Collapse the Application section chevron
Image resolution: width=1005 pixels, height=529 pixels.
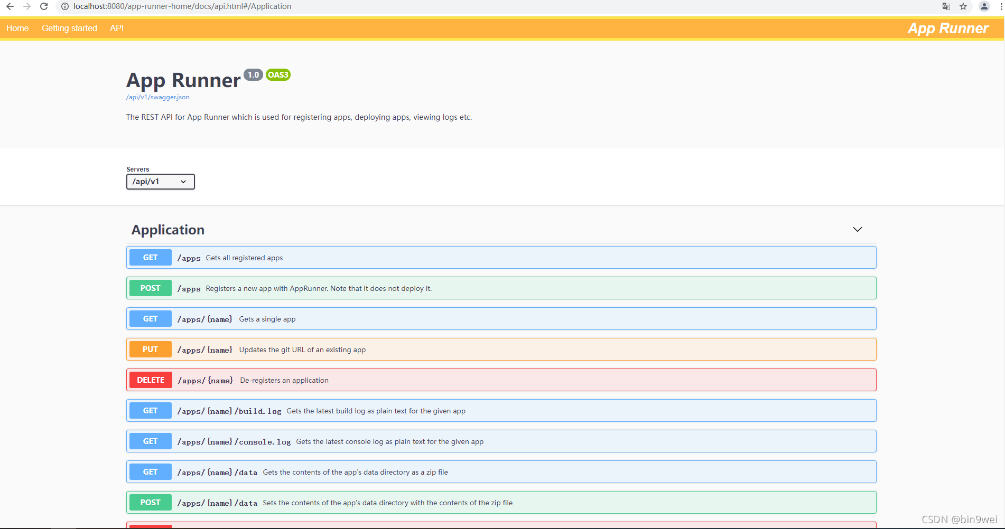click(858, 229)
